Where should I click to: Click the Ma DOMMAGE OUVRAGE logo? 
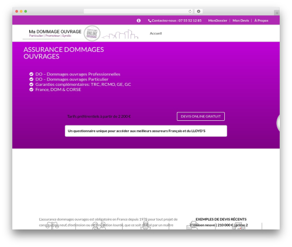coord(55,32)
